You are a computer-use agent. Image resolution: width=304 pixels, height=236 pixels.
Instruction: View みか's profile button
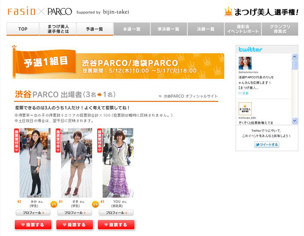pyautogui.click(x=33, y=213)
